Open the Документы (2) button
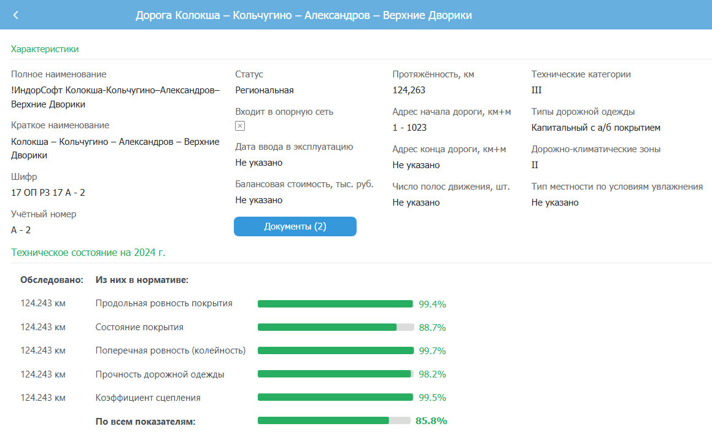The image size is (712, 437). click(x=295, y=226)
